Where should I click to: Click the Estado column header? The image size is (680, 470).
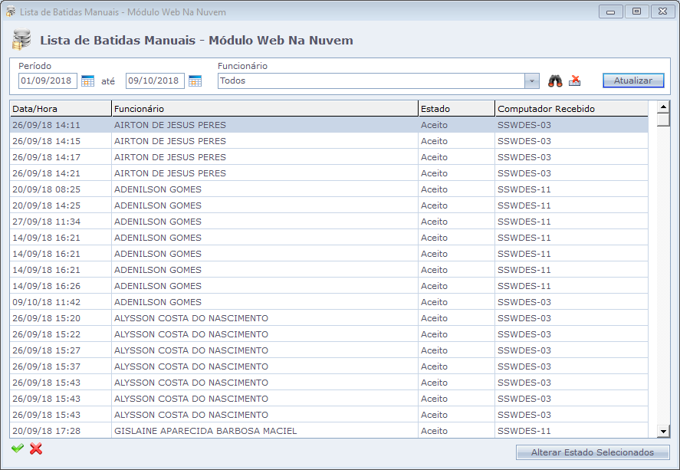coord(456,109)
